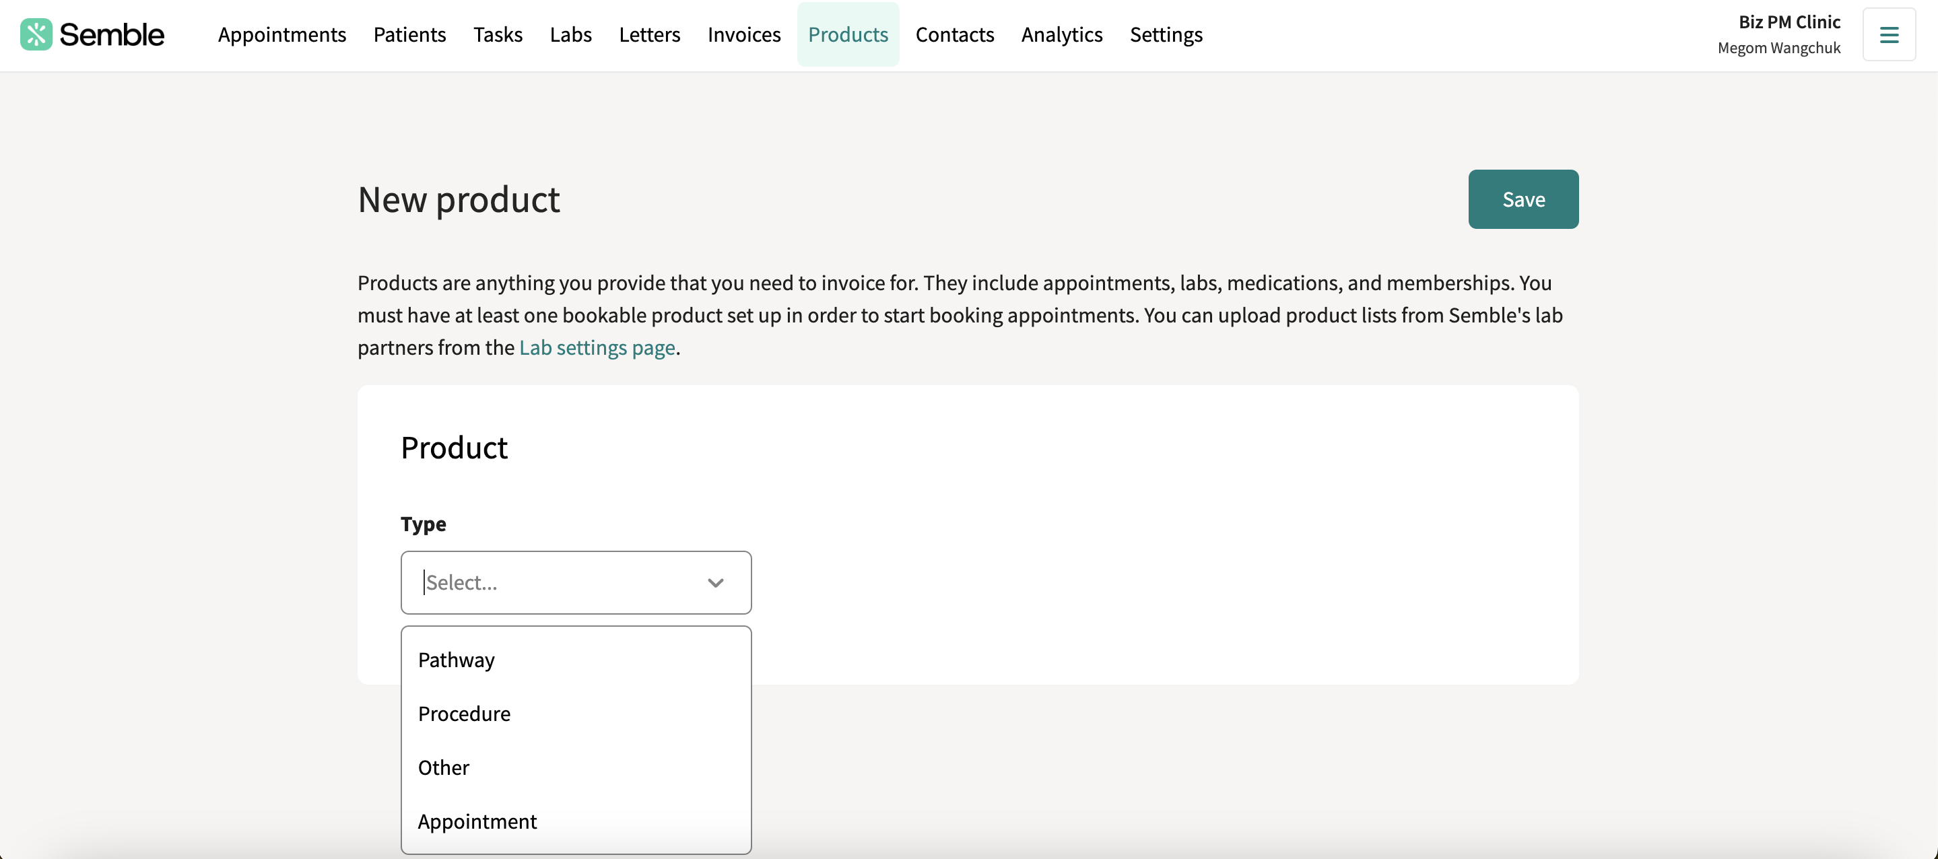Open Analytics section

coord(1061,34)
